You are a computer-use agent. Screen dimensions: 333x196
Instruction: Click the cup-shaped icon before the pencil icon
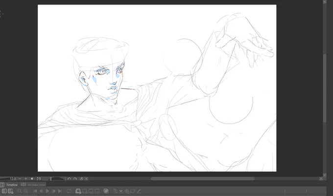coord(133,191)
